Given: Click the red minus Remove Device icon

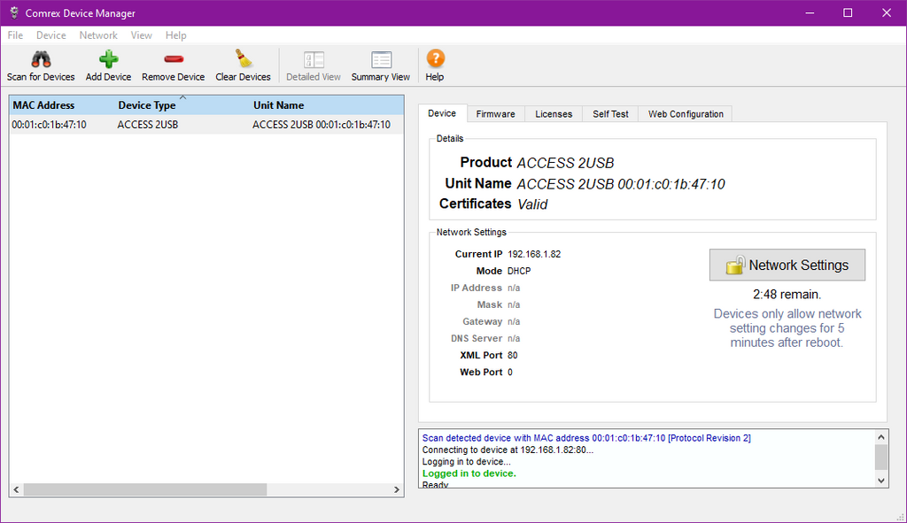Looking at the screenshot, I should [x=173, y=59].
